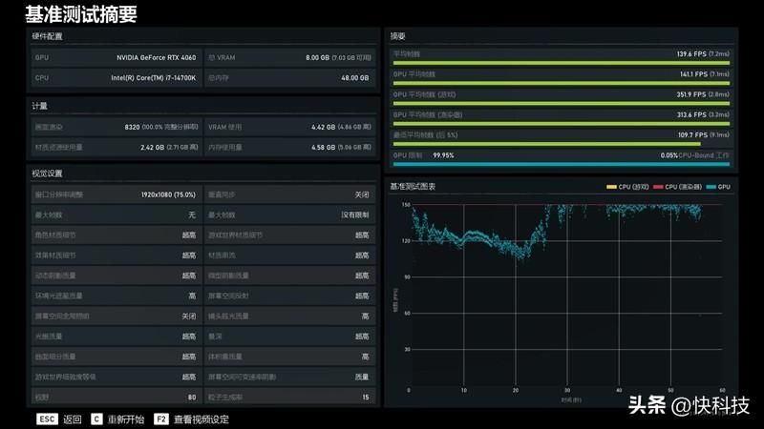This screenshot has height=429, width=764.
Task: Click the 基准测试图表 chart title
Action: pos(413,186)
